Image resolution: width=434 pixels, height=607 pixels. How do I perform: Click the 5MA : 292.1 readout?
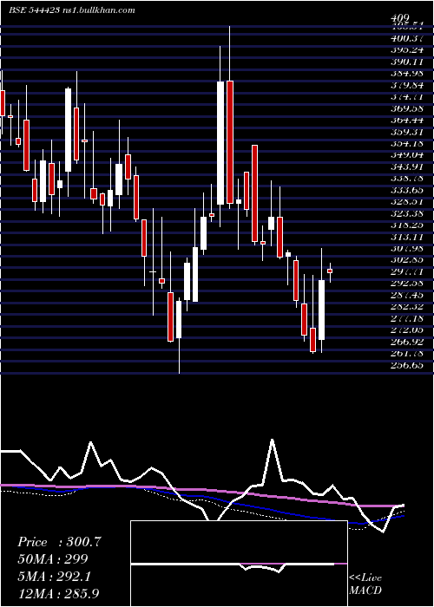click(54, 577)
